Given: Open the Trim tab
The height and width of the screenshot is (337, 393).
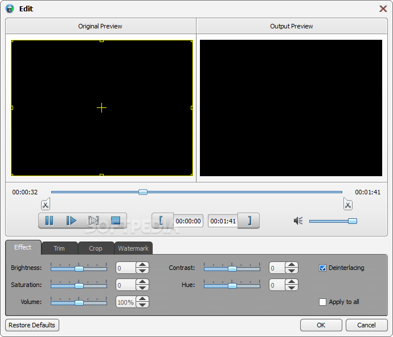Looking at the screenshot, I should coord(59,248).
